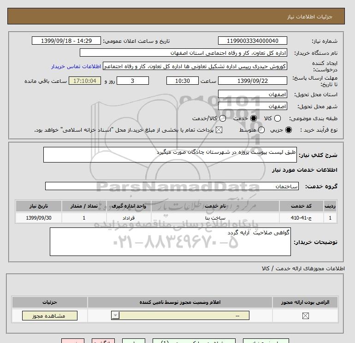Select the کالا radio button
Image resolution: width=355 pixels, height=343 pixels.
pyautogui.click(x=278, y=118)
